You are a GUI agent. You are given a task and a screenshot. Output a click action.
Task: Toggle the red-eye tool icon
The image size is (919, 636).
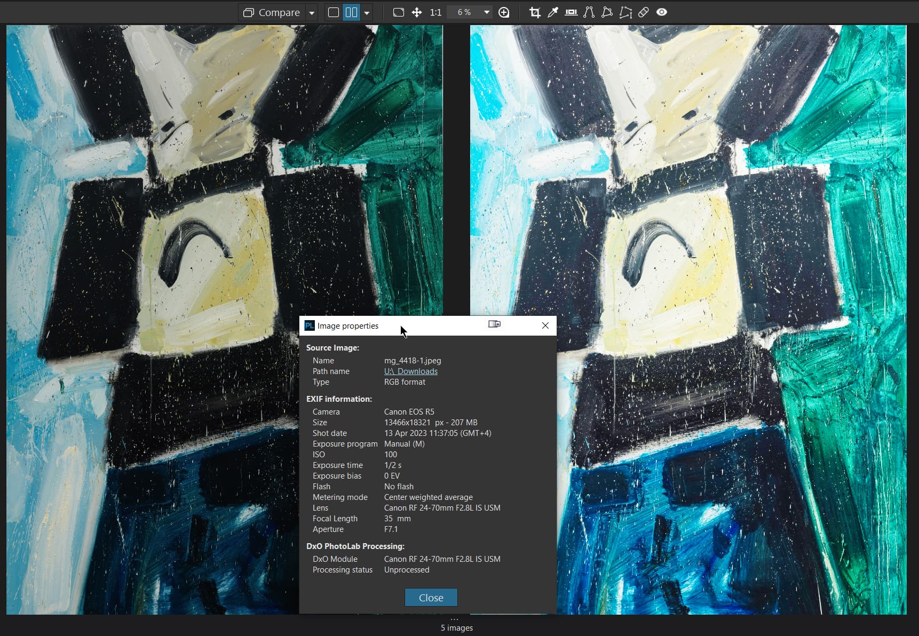tap(662, 12)
